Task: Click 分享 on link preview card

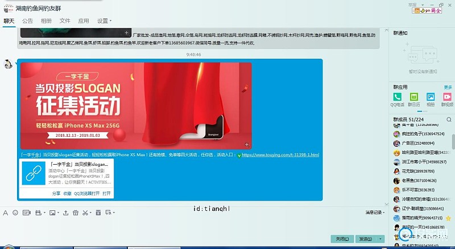Action: coord(56,194)
